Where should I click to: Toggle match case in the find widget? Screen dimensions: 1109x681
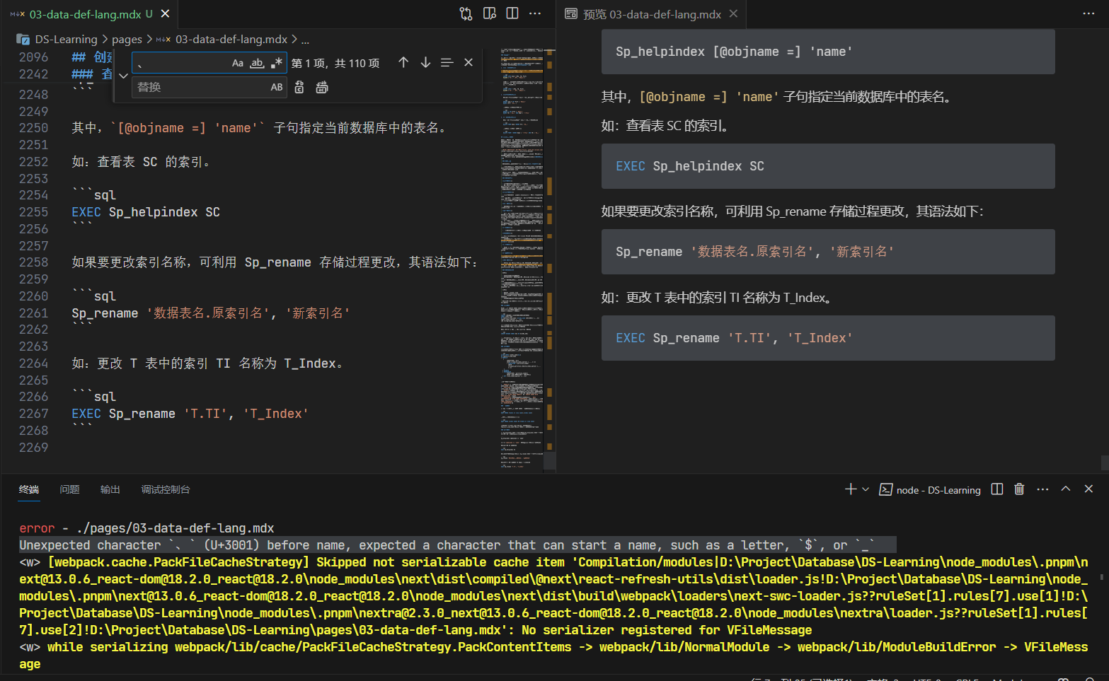click(237, 63)
